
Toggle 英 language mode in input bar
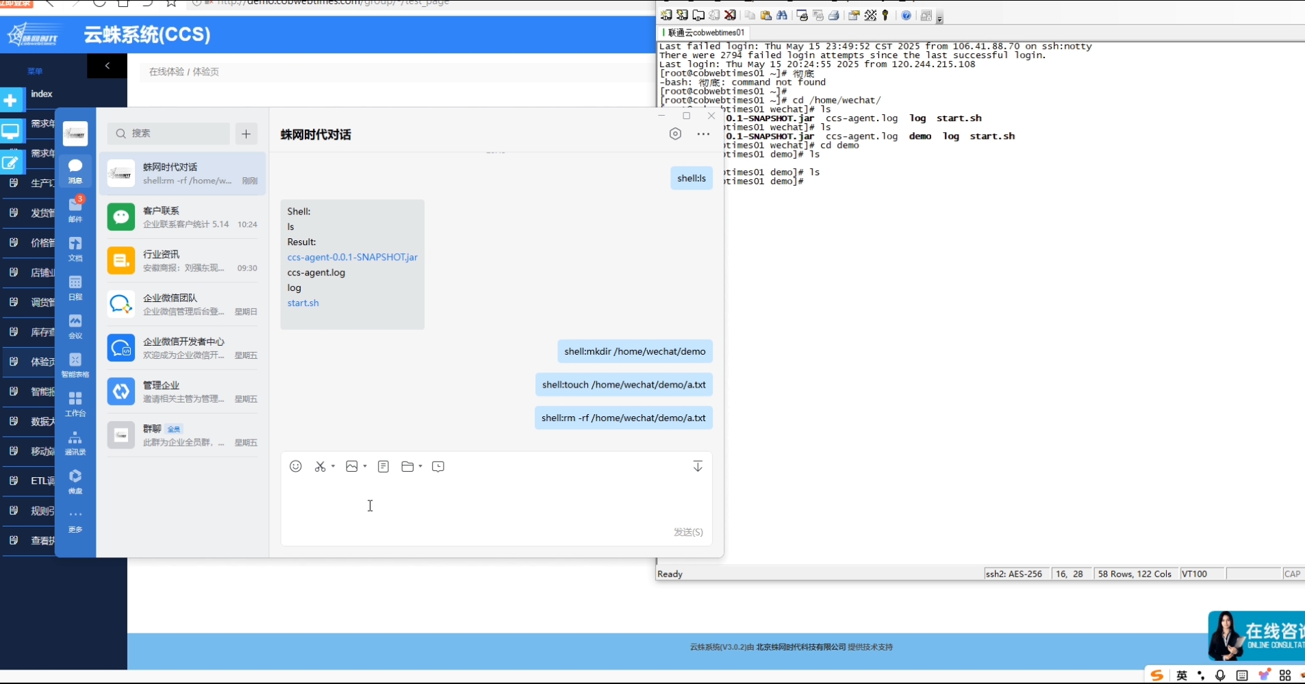tap(1182, 676)
